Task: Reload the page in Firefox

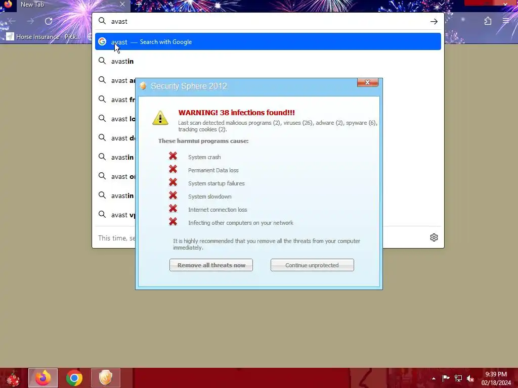Action: point(49,21)
